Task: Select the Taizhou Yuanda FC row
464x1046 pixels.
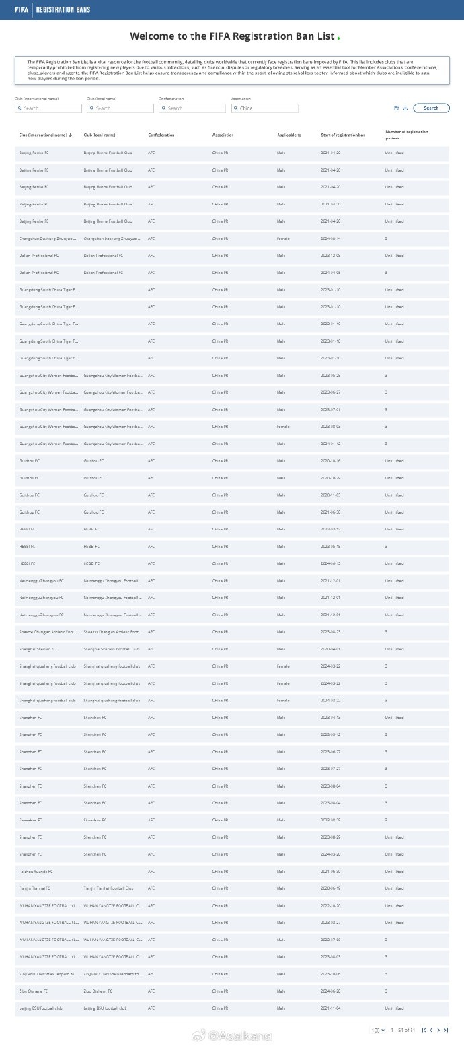Action: [232, 872]
